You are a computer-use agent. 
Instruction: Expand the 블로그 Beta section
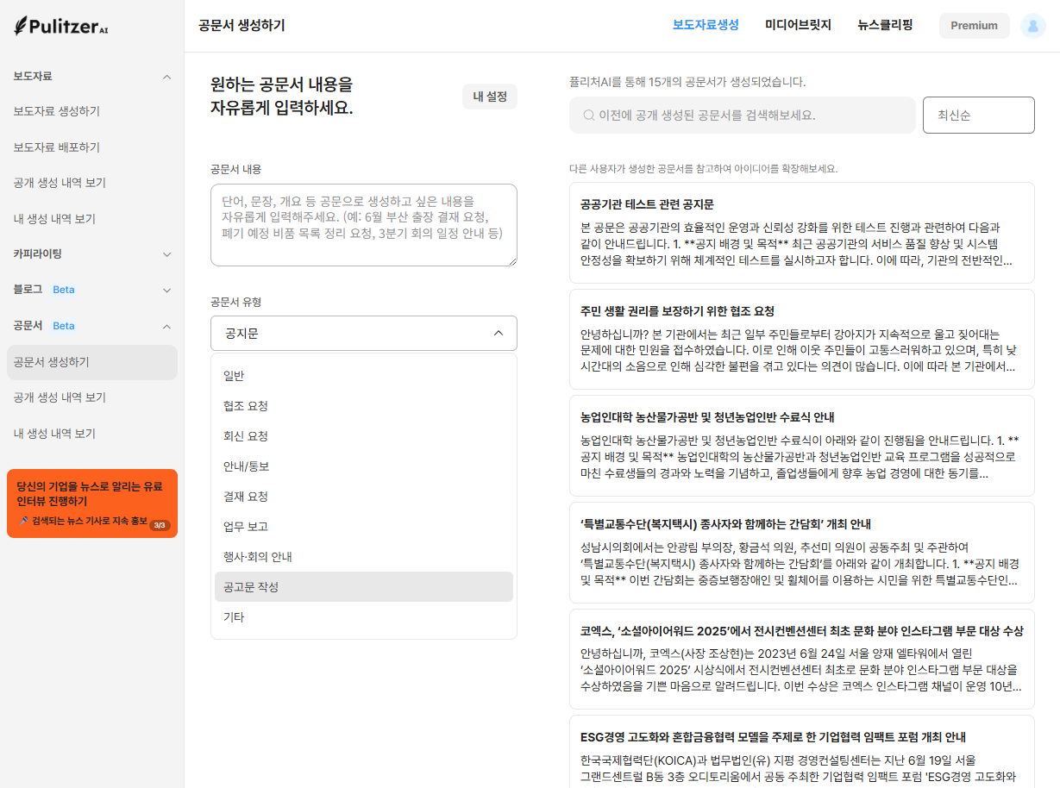tap(166, 291)
